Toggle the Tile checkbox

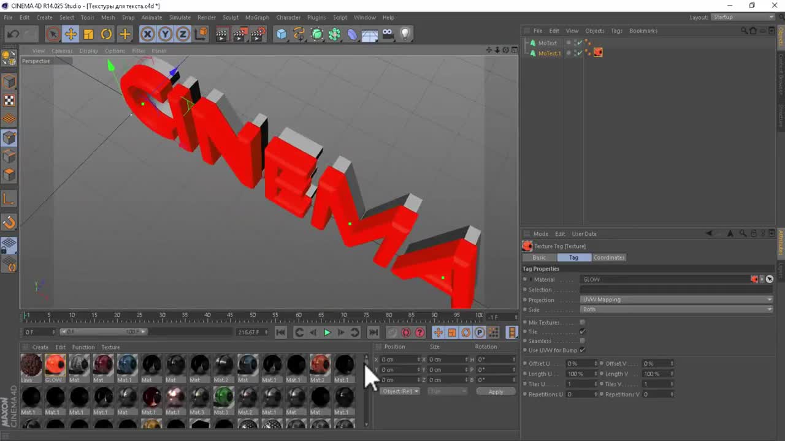[x=582, y=331]
